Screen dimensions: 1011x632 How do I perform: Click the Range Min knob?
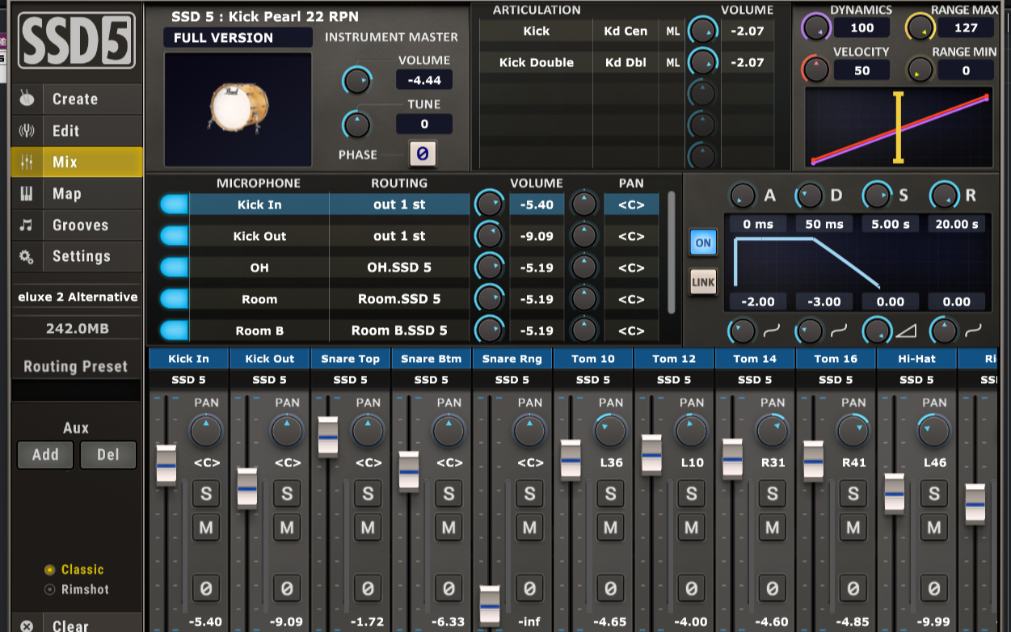point(919,70)
